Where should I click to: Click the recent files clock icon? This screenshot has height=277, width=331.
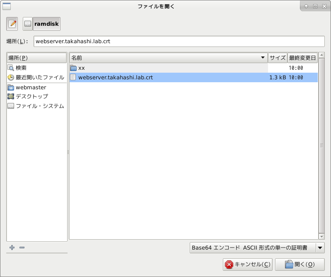(11, 77)
